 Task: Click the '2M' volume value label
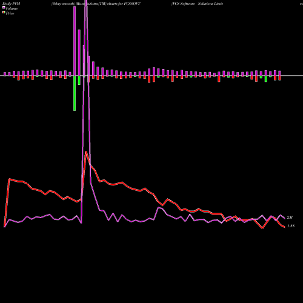(x=290, y=218)
